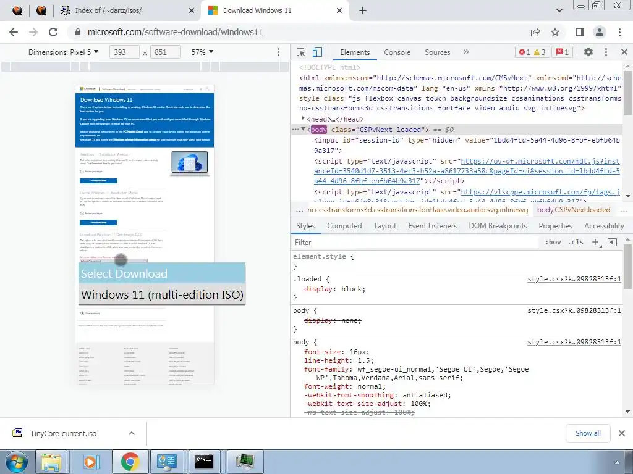Image resolution: width=633 pixels, height=474 pixels.
Task: Open Dimensions Pixel 5 device dropdown
Action: pos(64,52)
